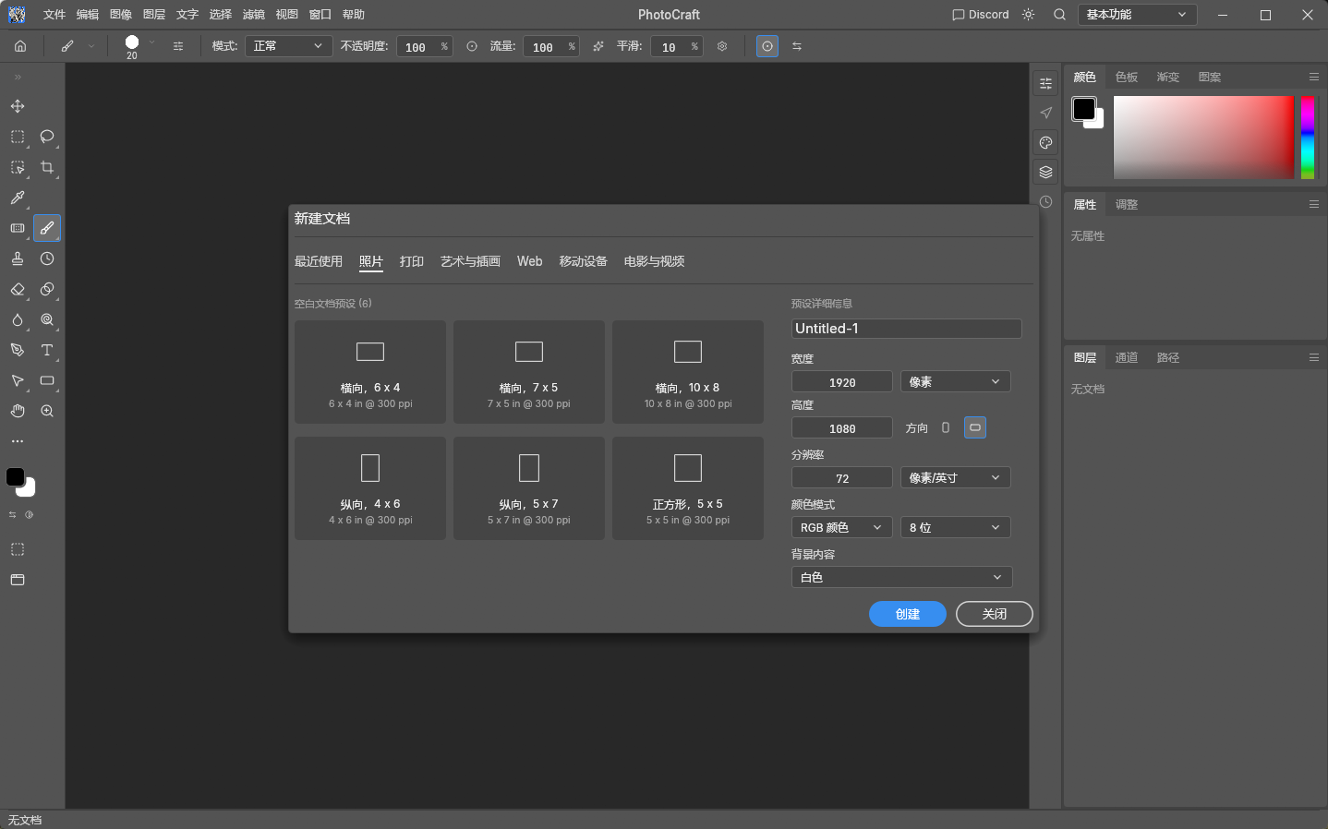Toggle the highlighted pressure-for-size button

point(767,46)
